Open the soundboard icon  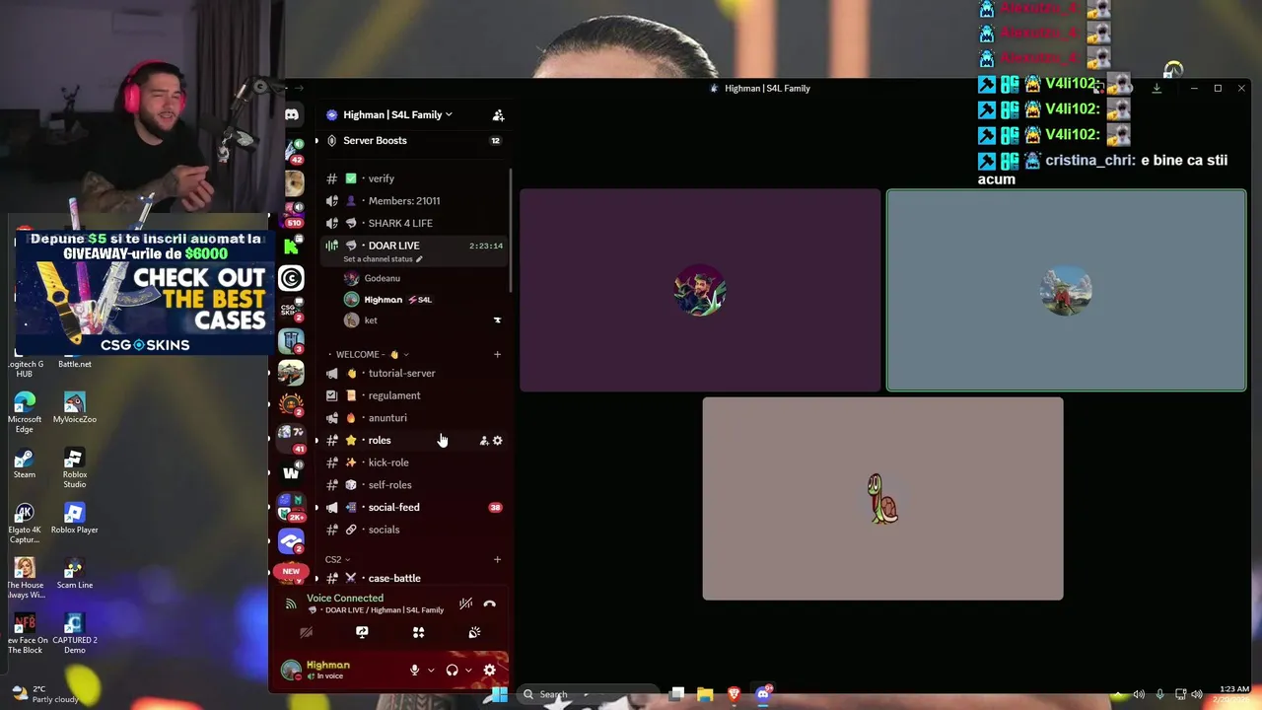click(474, 632)
